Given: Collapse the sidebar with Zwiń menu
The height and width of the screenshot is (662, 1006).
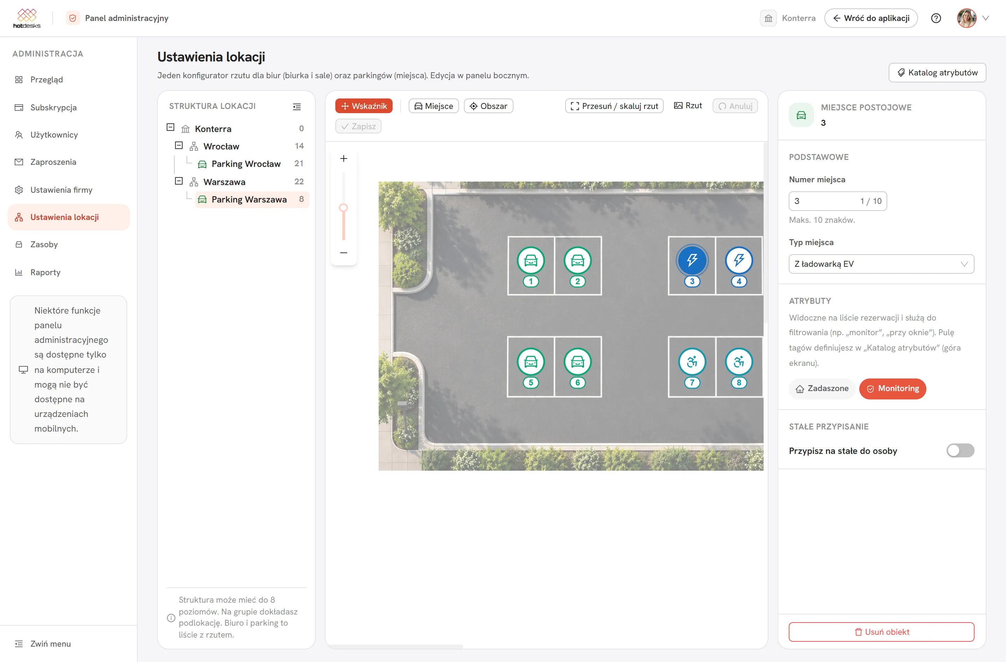Looking at the screenshot, I should pyautogui.click(x=43, y=644).
